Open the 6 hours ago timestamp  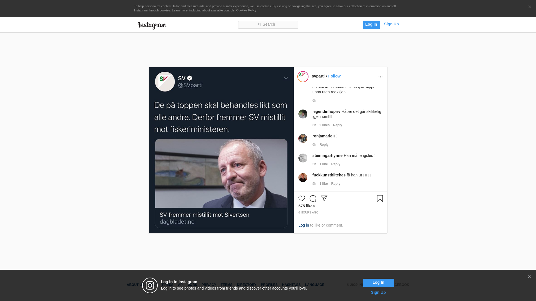(308, 213)
